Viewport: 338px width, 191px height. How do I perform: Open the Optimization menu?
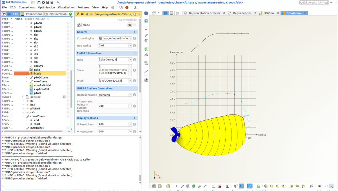(x=46, y=7)
